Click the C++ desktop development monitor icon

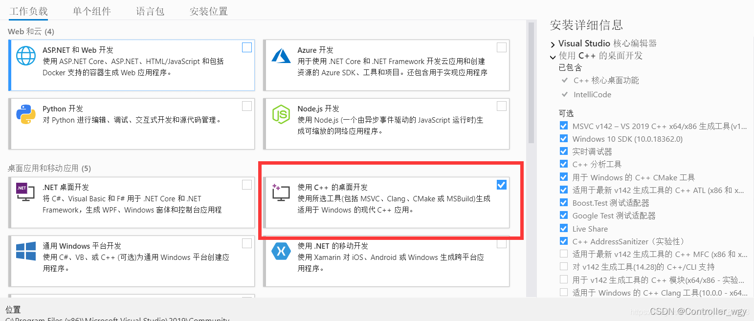point(281,193)
